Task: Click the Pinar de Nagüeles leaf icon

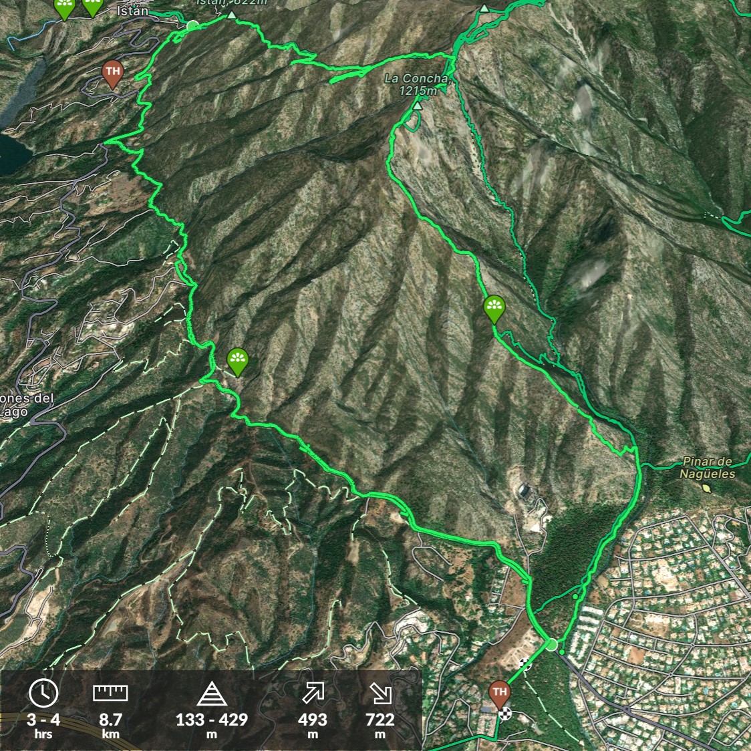Action: 706,488
